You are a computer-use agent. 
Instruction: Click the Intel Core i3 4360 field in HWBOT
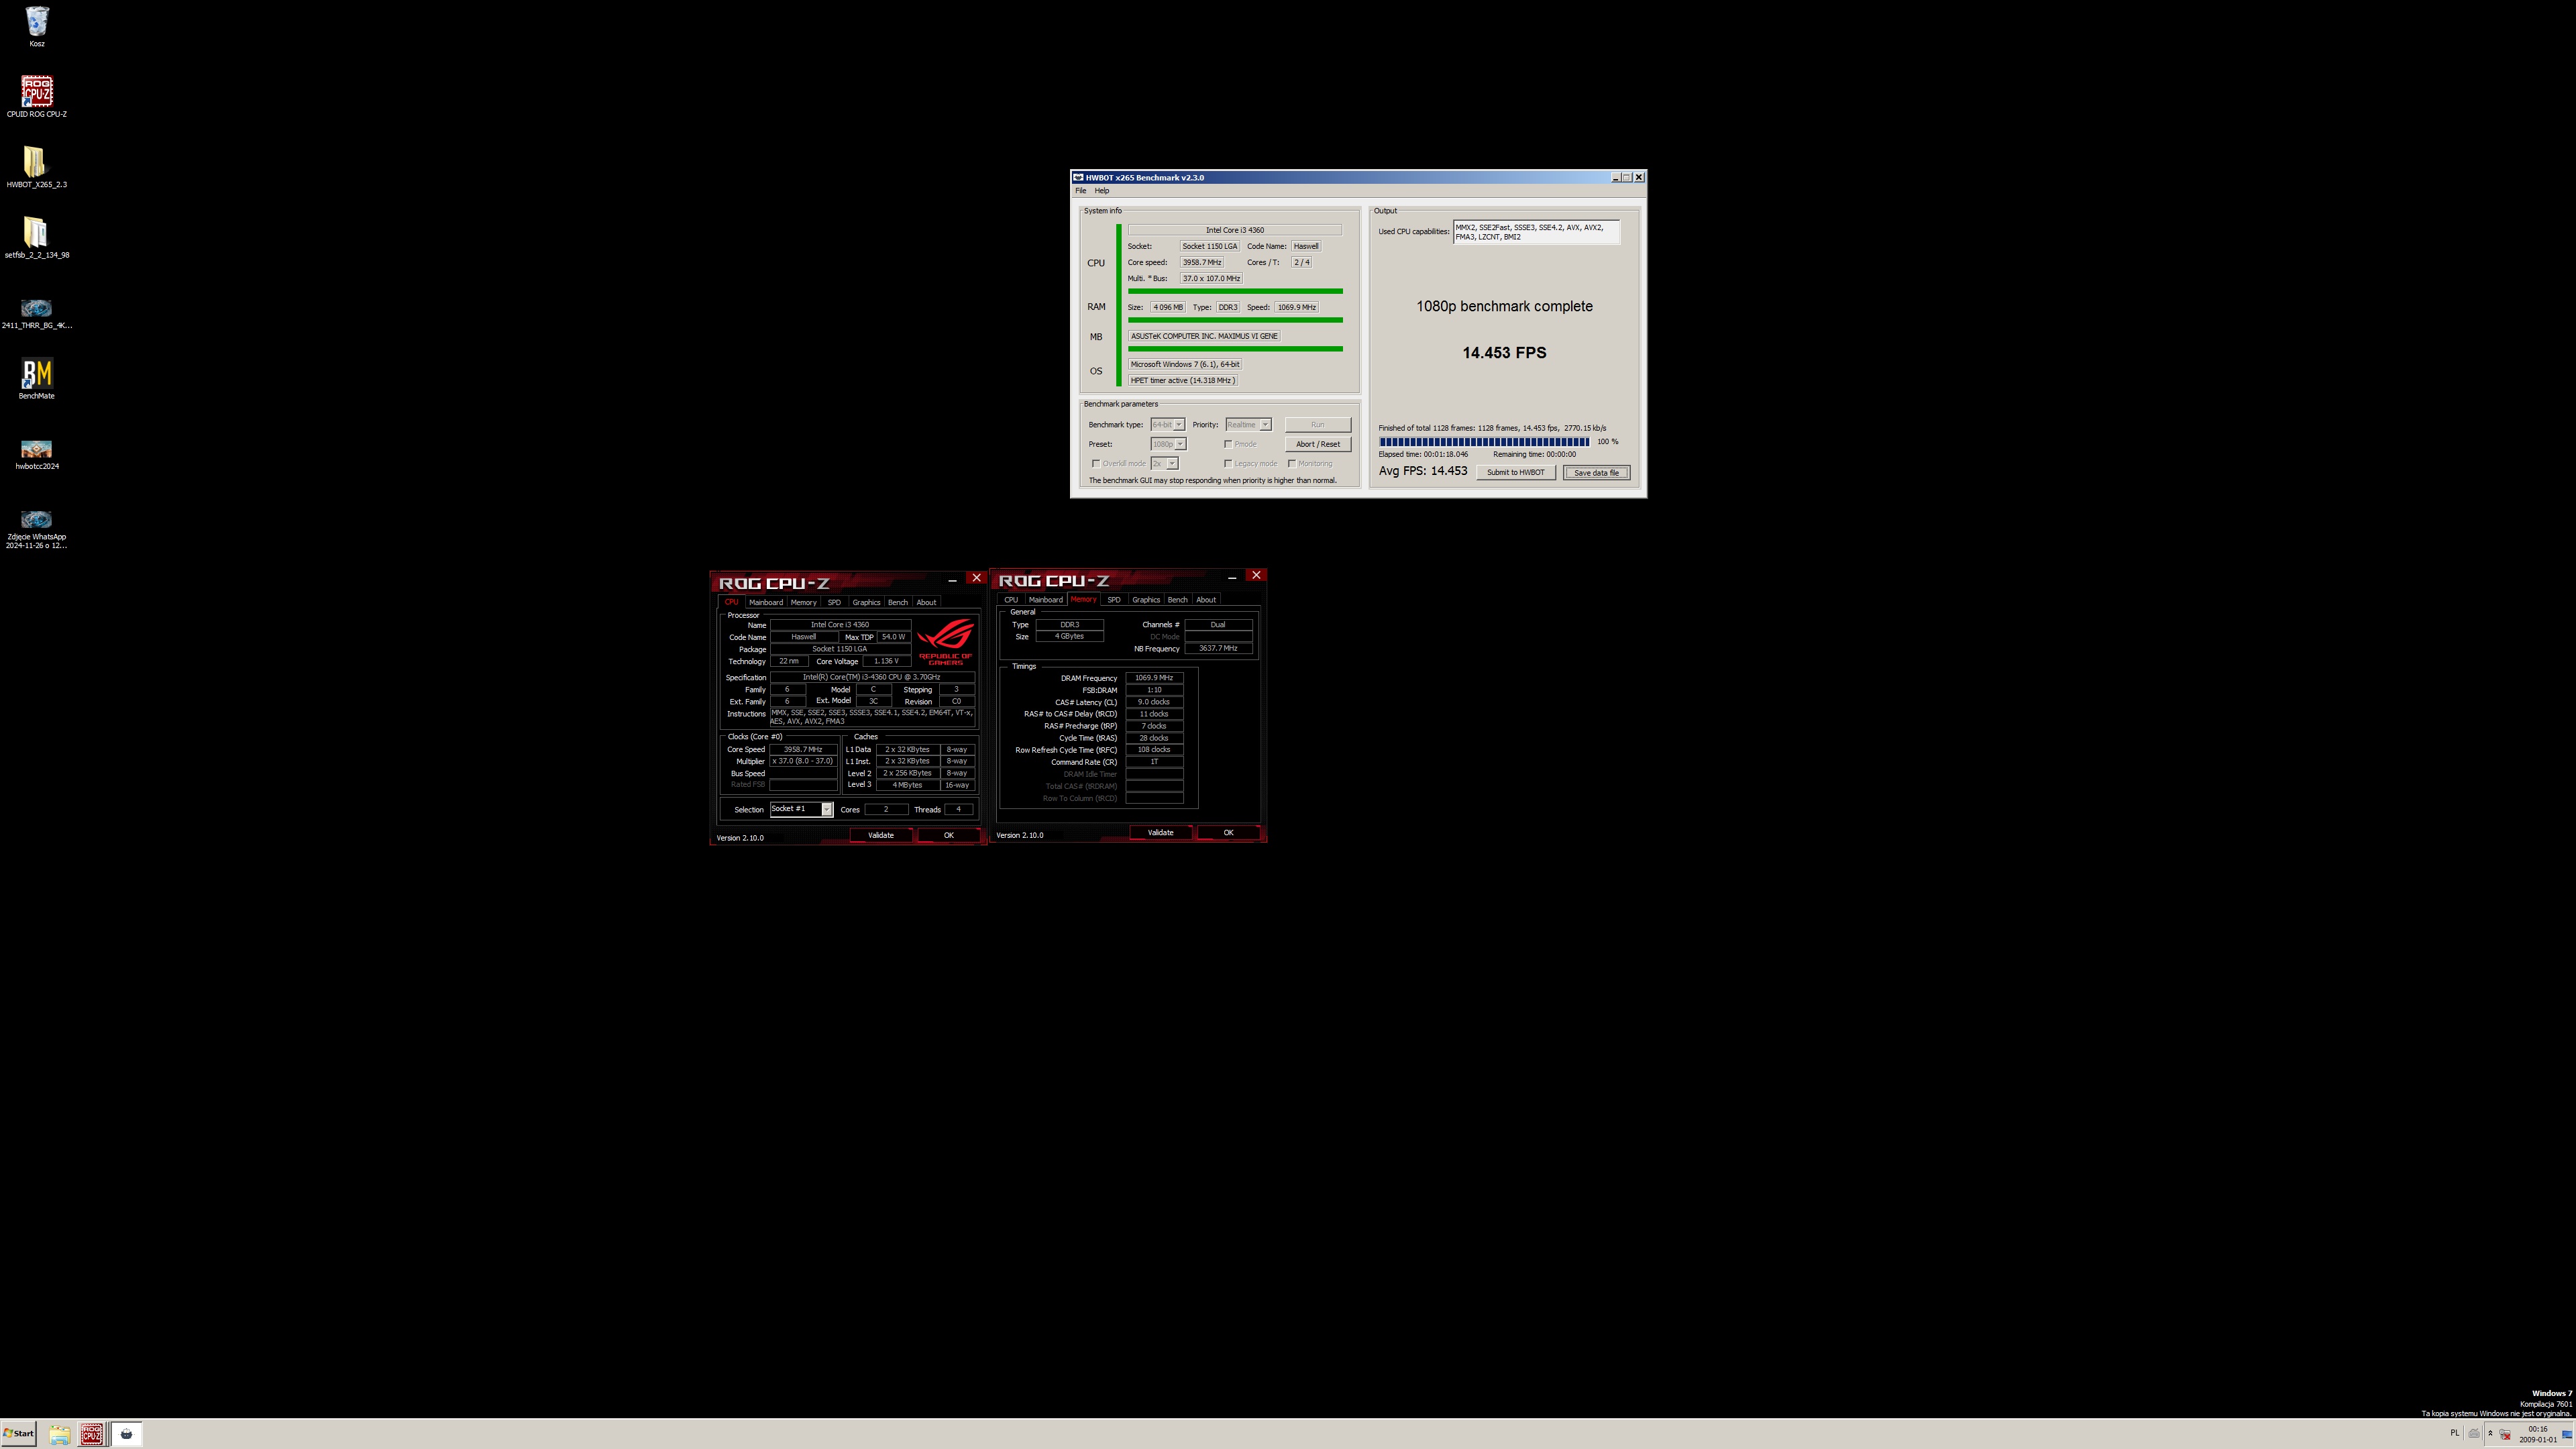pyautogui.click(x=1235, y=230)
